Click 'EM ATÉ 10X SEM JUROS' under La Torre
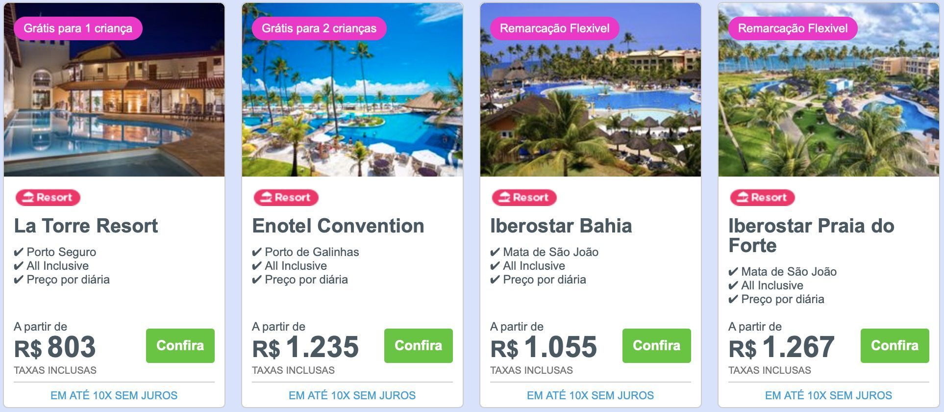Viewport: 944px width, 412px height. click(x=114, y=395)
